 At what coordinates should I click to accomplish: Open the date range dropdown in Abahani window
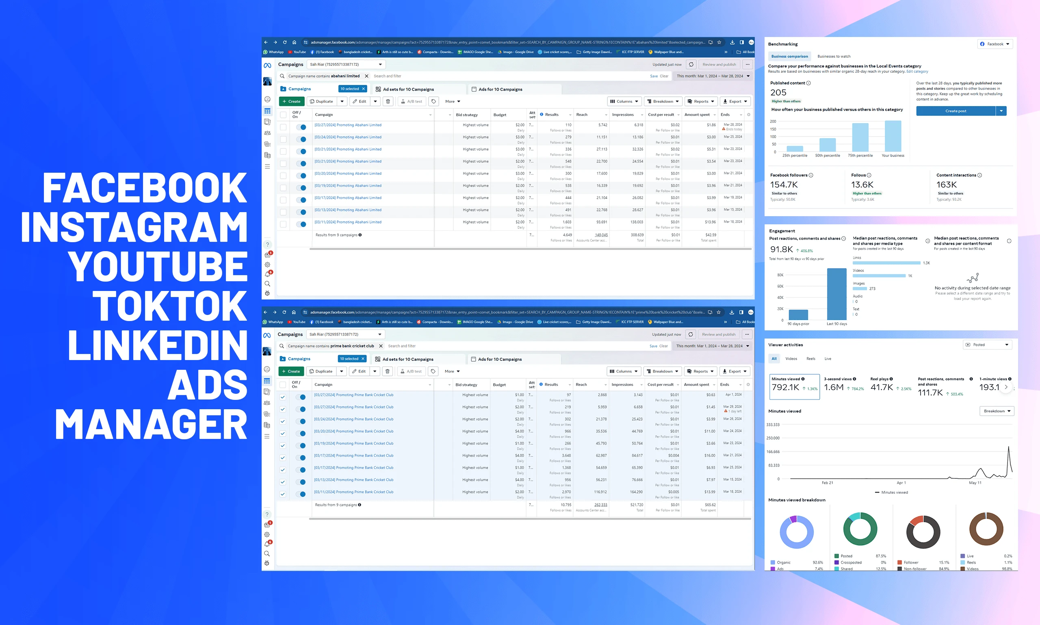tap(713, 76)
